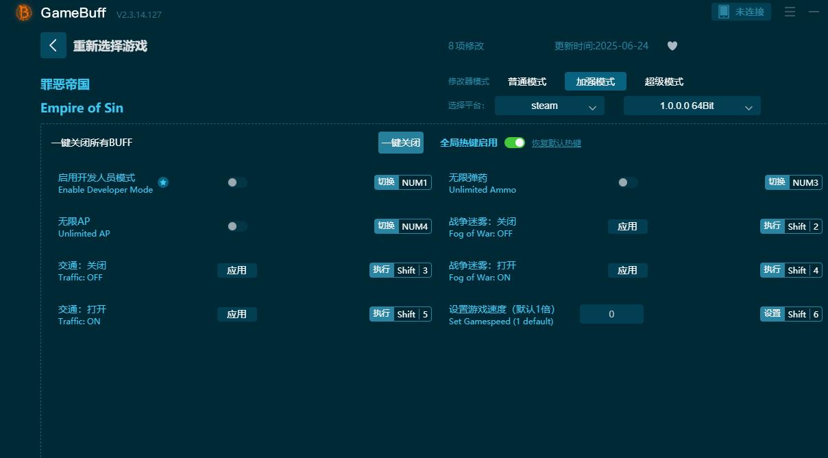The width and height of the screenshot is (828, 458).
Task: Favorite the trainer with the heart icon
Action: pos(672,46)
